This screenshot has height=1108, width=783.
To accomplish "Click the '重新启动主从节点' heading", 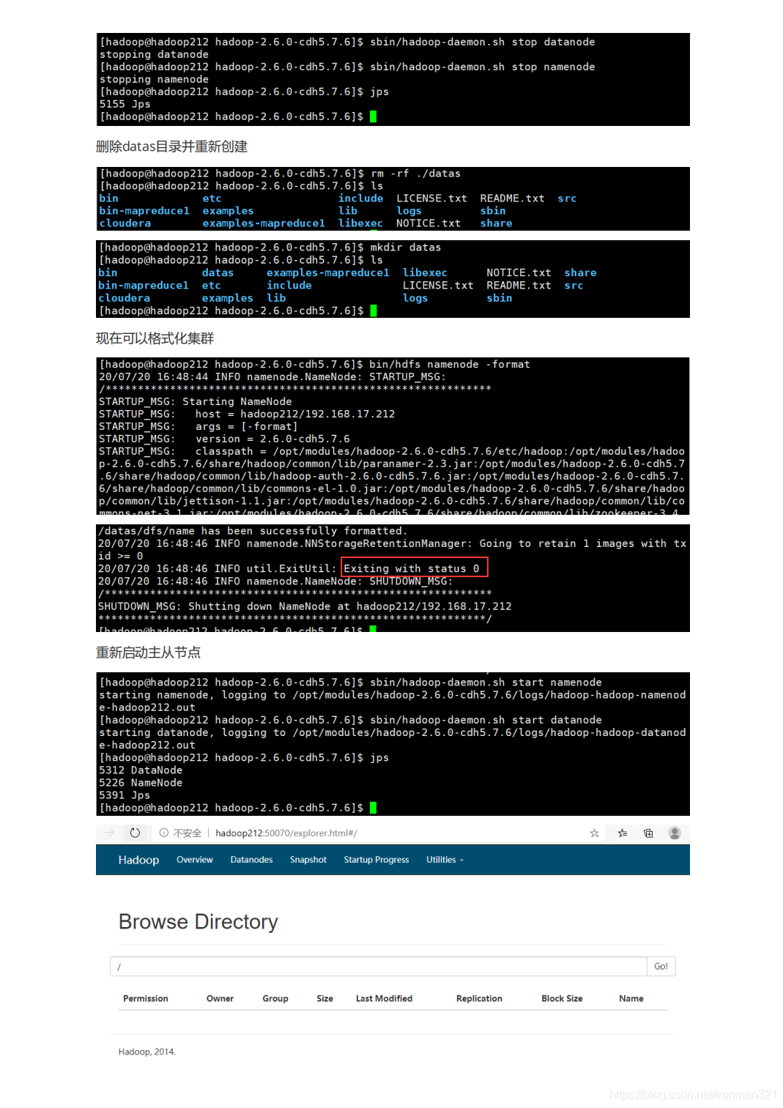I will coord(148,652).
